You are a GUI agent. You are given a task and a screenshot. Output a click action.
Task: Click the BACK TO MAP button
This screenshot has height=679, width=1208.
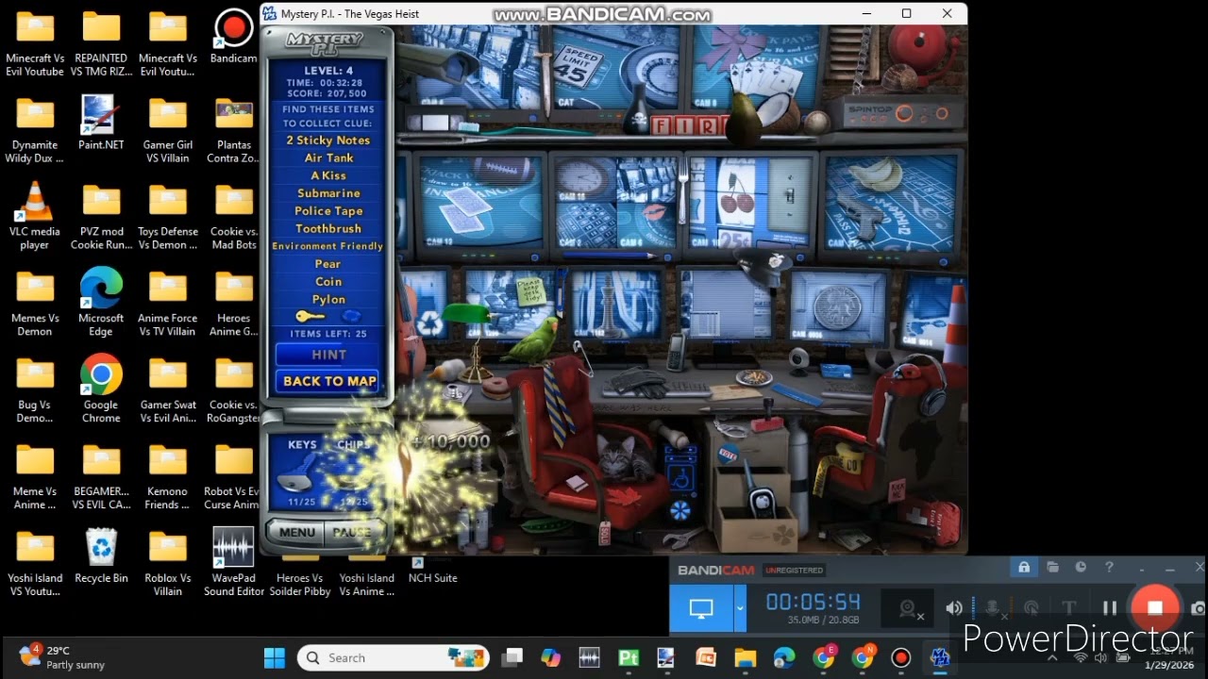click(328, 381)
